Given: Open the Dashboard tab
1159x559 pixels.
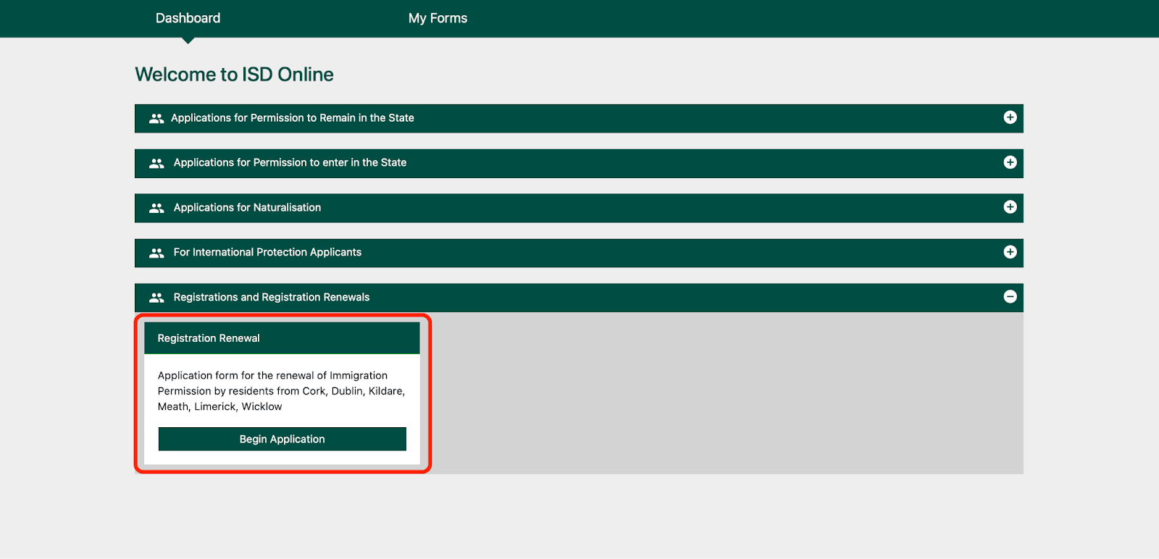Looking at the screenshot, I should (x=188, y=18).
